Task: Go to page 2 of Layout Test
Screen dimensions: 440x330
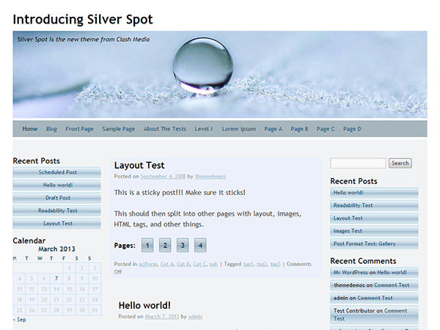Action: [x=165, y=245]
